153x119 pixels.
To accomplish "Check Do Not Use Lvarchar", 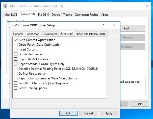I will coord(16,74).
